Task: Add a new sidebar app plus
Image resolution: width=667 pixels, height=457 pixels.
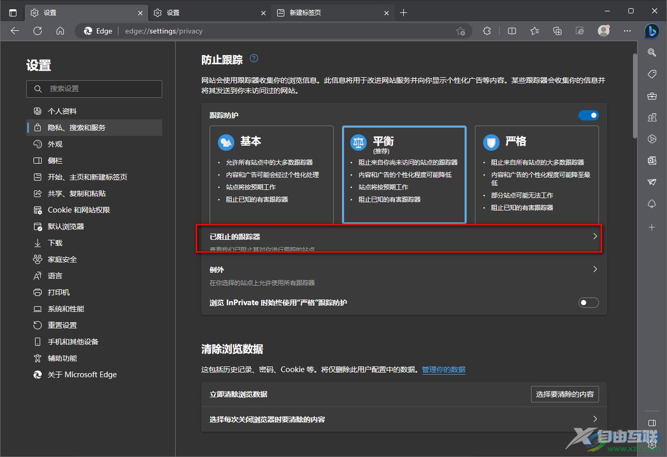Action: 652,227
